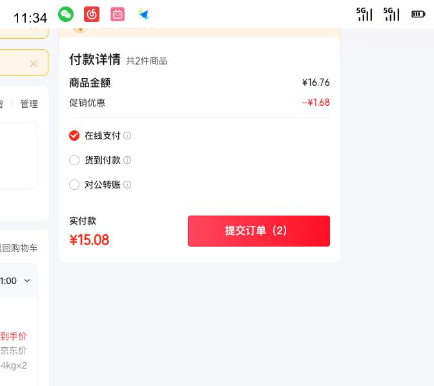
Task: Click info icon next to 在线支付
Action: click(x=127, y=136)
